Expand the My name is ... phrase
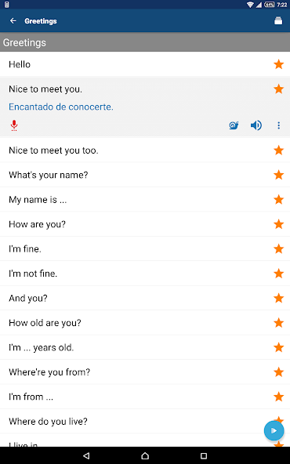290x464 pixels. [145, 199]
